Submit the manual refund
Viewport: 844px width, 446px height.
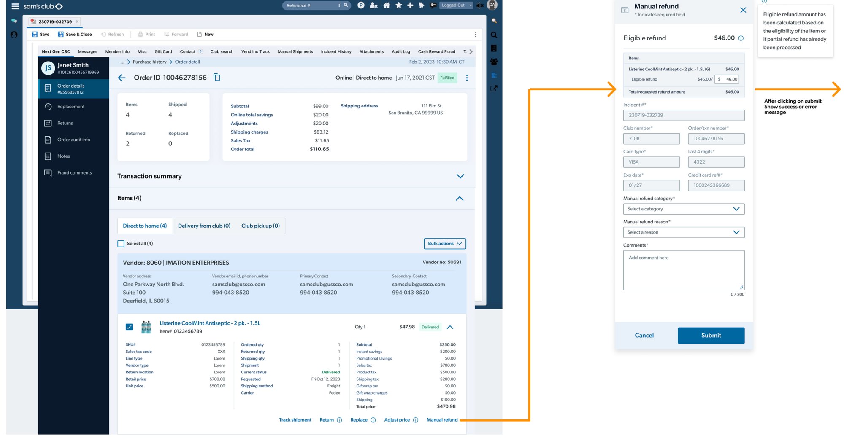[711, 336]
